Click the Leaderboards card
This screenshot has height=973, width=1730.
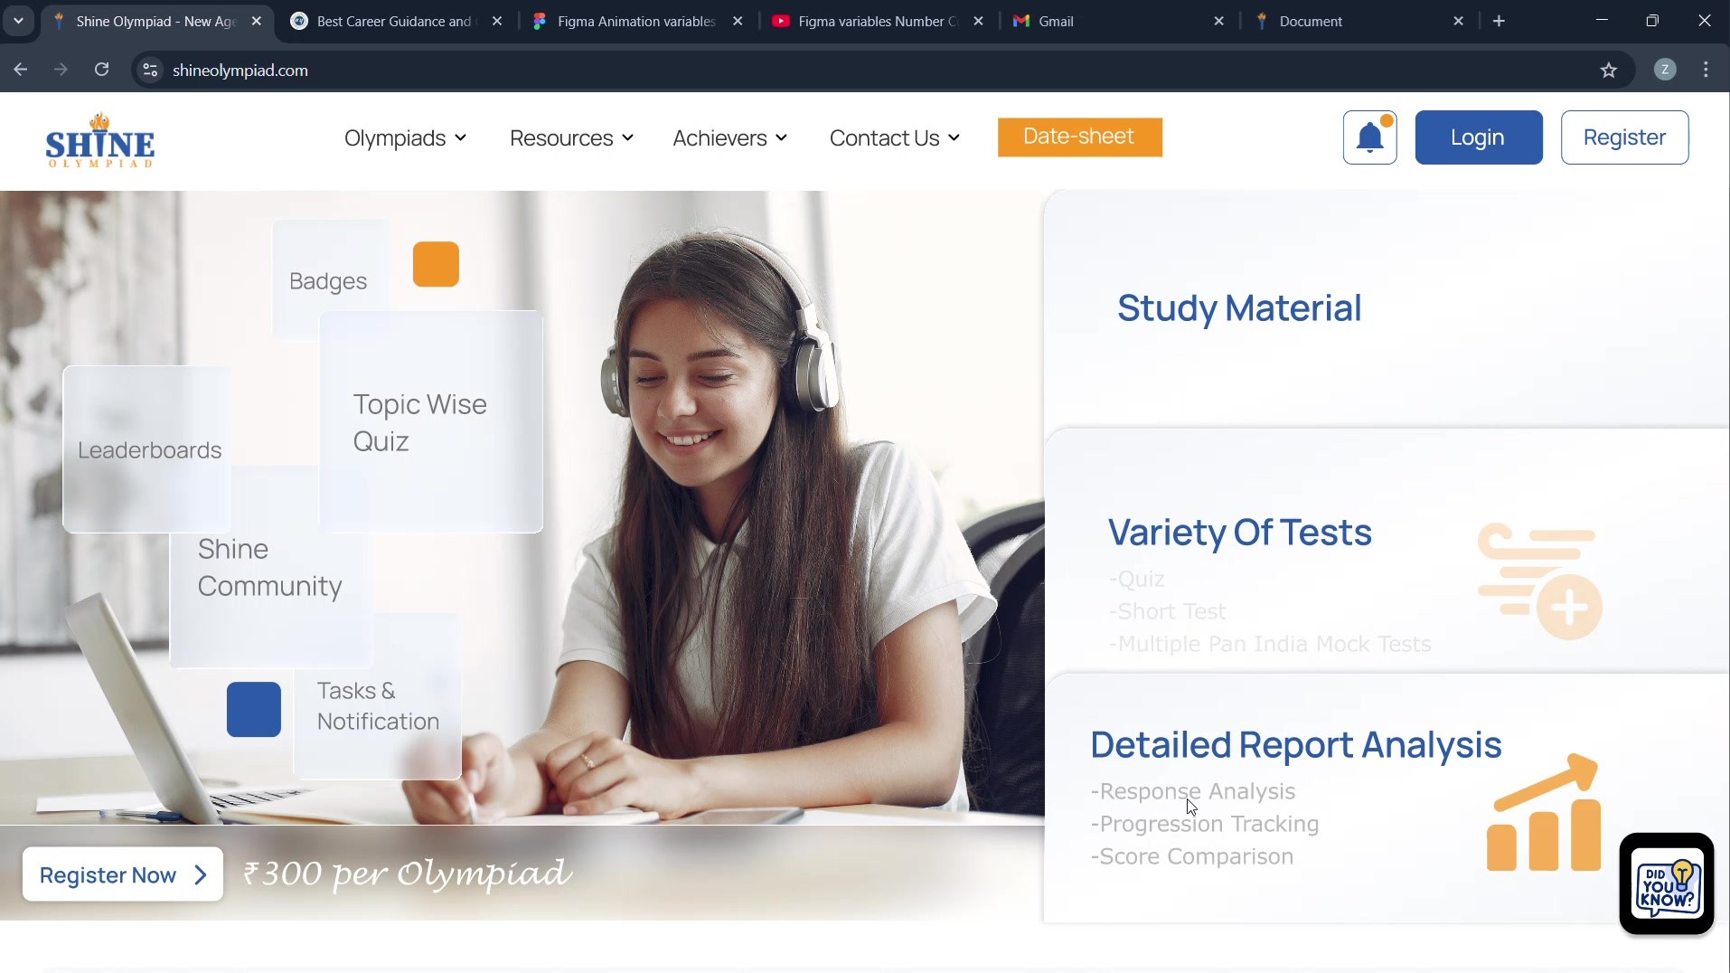coord(146,449)
